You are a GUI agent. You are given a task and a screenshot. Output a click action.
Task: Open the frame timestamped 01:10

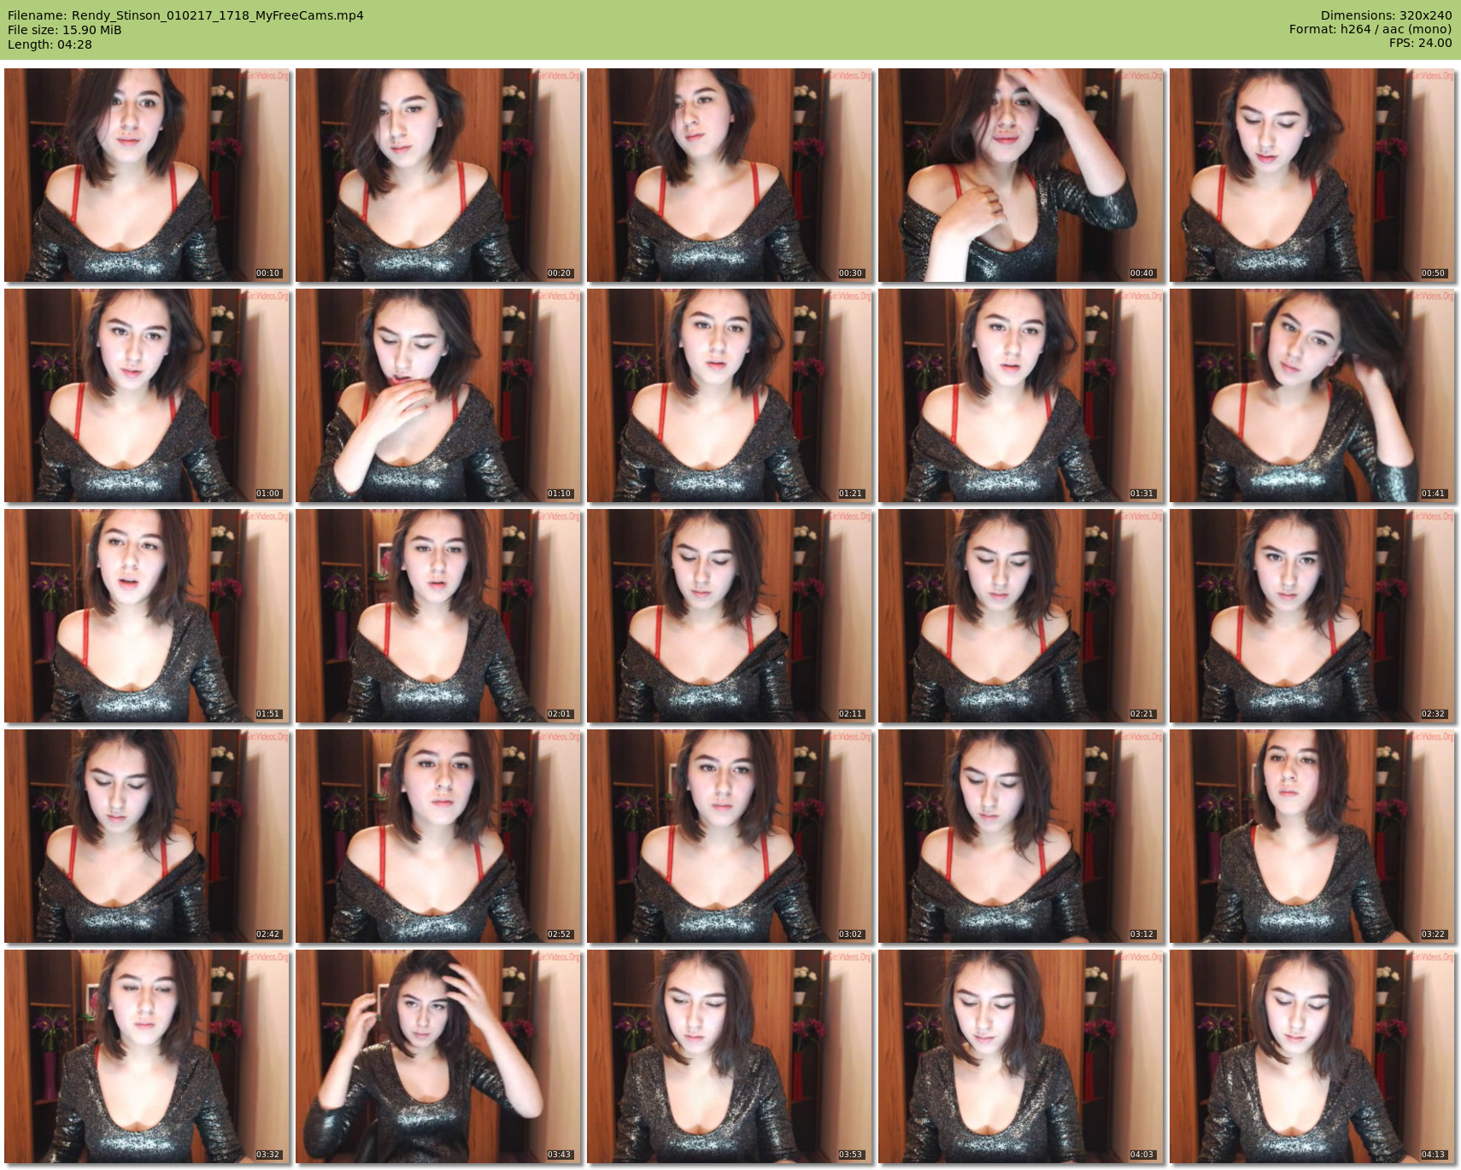pos(438,395)
